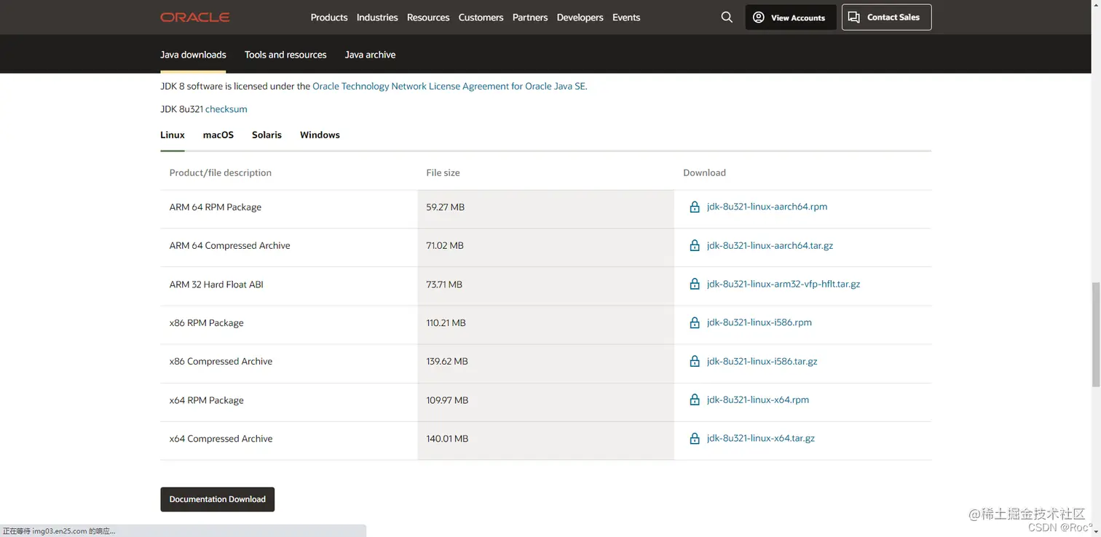Download jdk-8u321-linux-x64.tar.gz
This screenshot has width=1101, height=537.
[x=760, y=438]
